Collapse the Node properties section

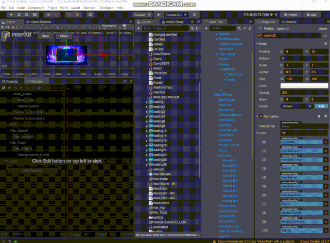257,44
